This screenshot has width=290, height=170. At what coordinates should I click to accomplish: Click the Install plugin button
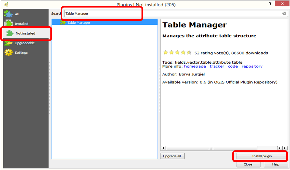click(x=262, y=156)
